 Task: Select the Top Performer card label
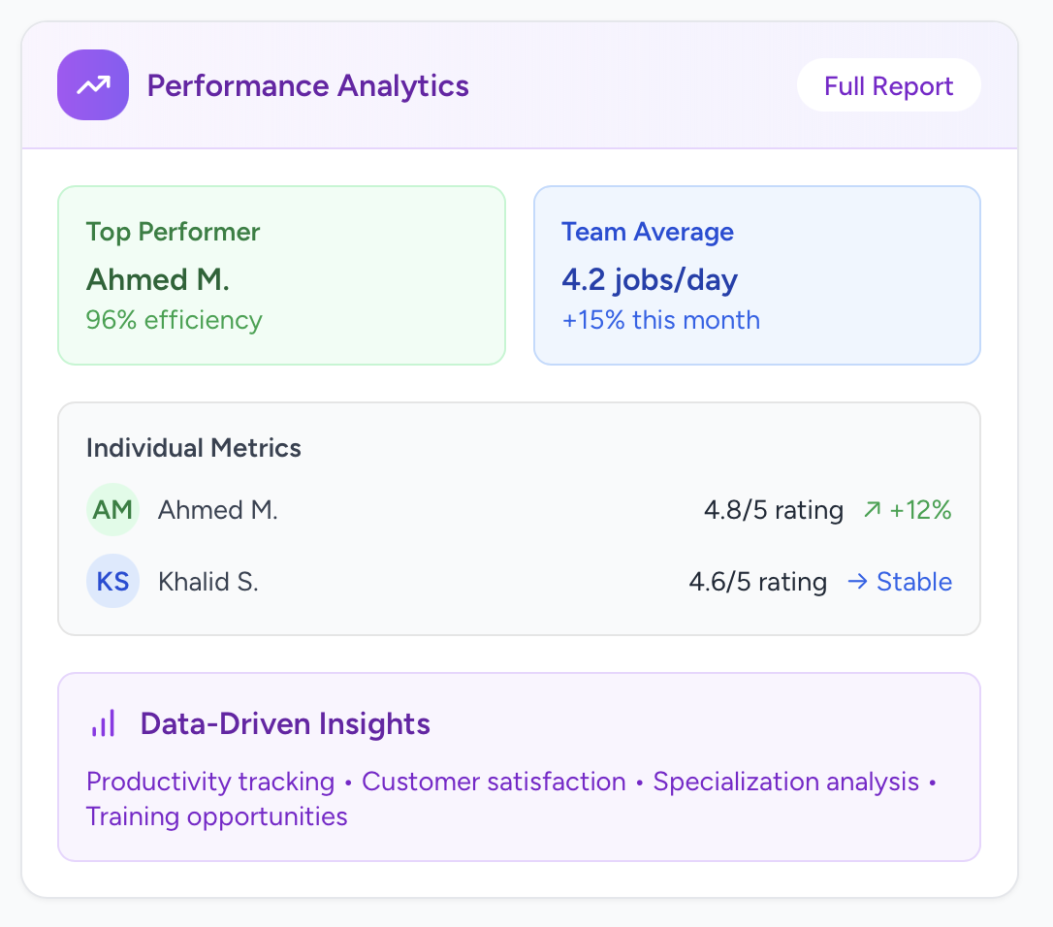pos(173,232)
